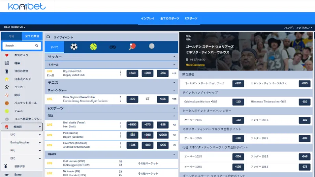Click the boxing glove icon for 格闘技

click(6, 127)
